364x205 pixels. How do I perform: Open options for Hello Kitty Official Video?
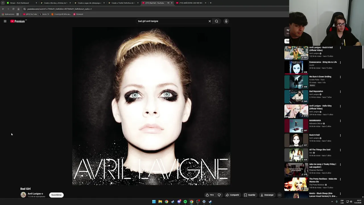(340, 106)
